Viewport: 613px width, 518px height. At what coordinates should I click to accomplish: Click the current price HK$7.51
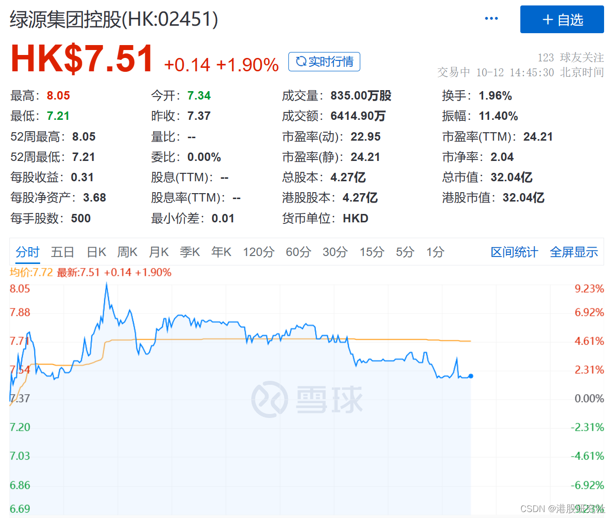pos(82,59)
